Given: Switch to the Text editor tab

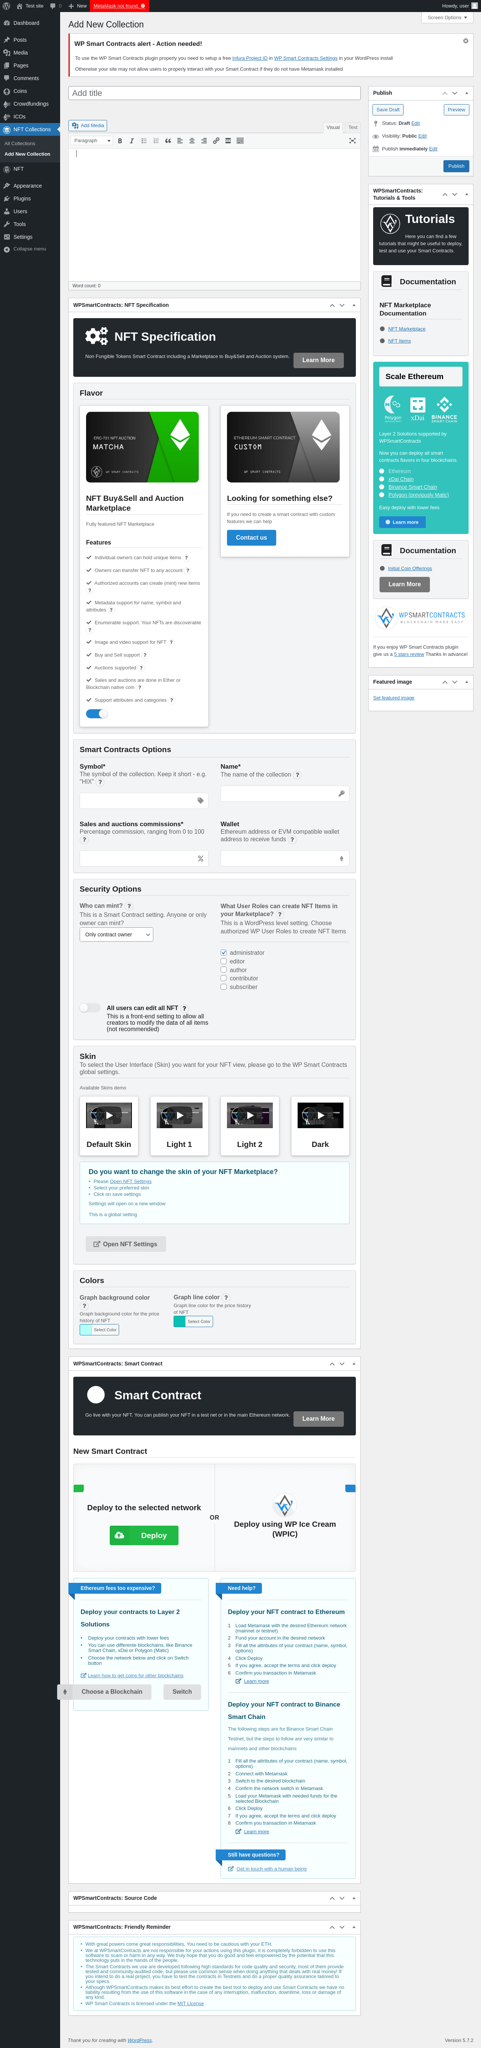Looking at the screenshot, I should click(x=353, y=127).
